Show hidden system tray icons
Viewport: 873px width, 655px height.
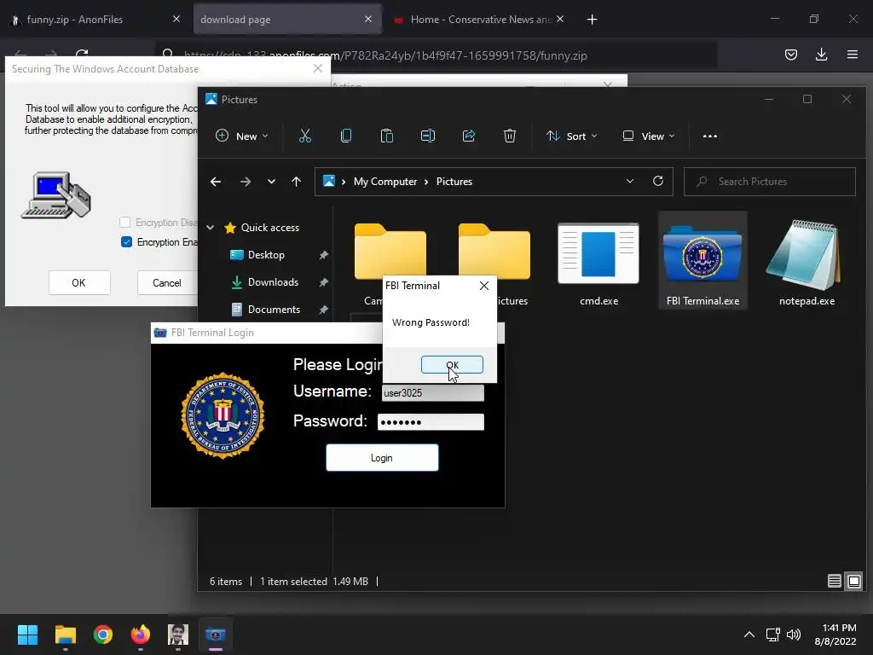[749, 635]
